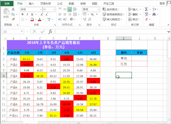Open font group dialog launcher
Viewport: 171px width, 124px height.
(55, 25)
